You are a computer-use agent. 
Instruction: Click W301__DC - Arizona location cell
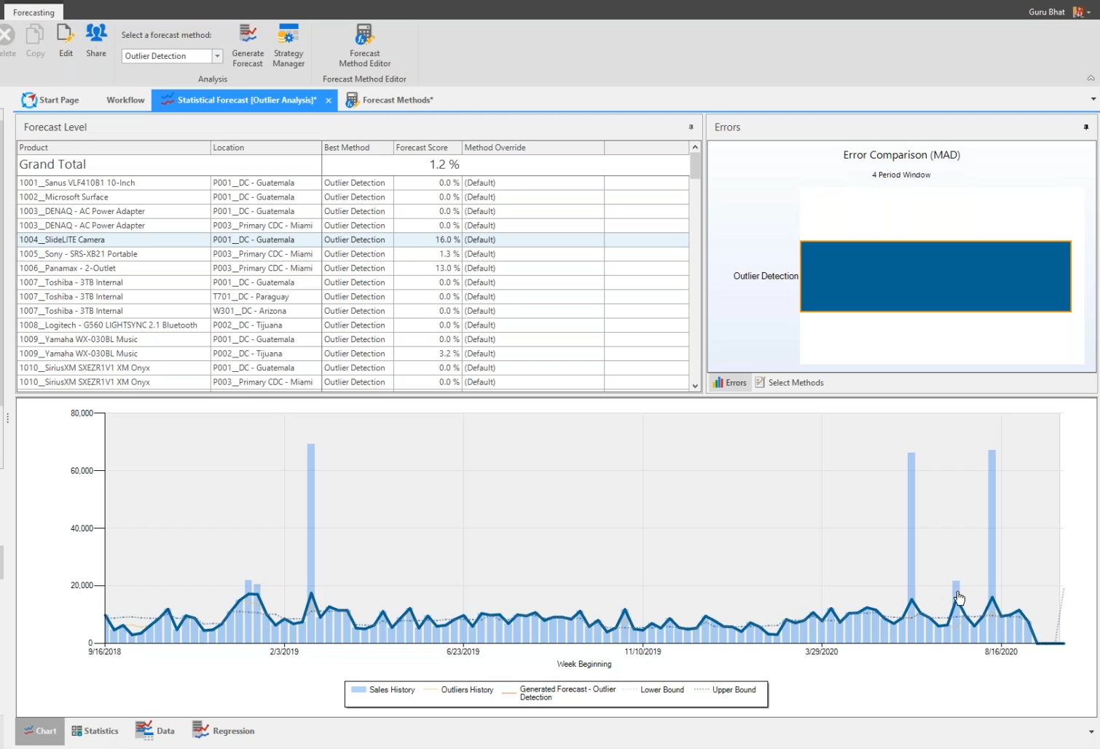(x=266, y=311)
